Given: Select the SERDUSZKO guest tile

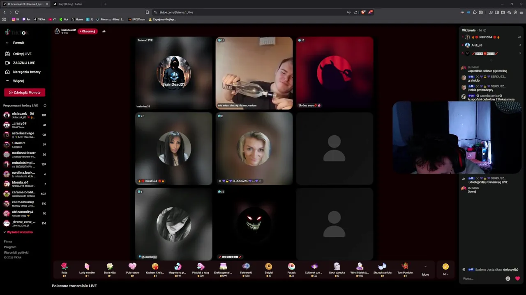Looking at the screenshot, I should click(254, 149).
